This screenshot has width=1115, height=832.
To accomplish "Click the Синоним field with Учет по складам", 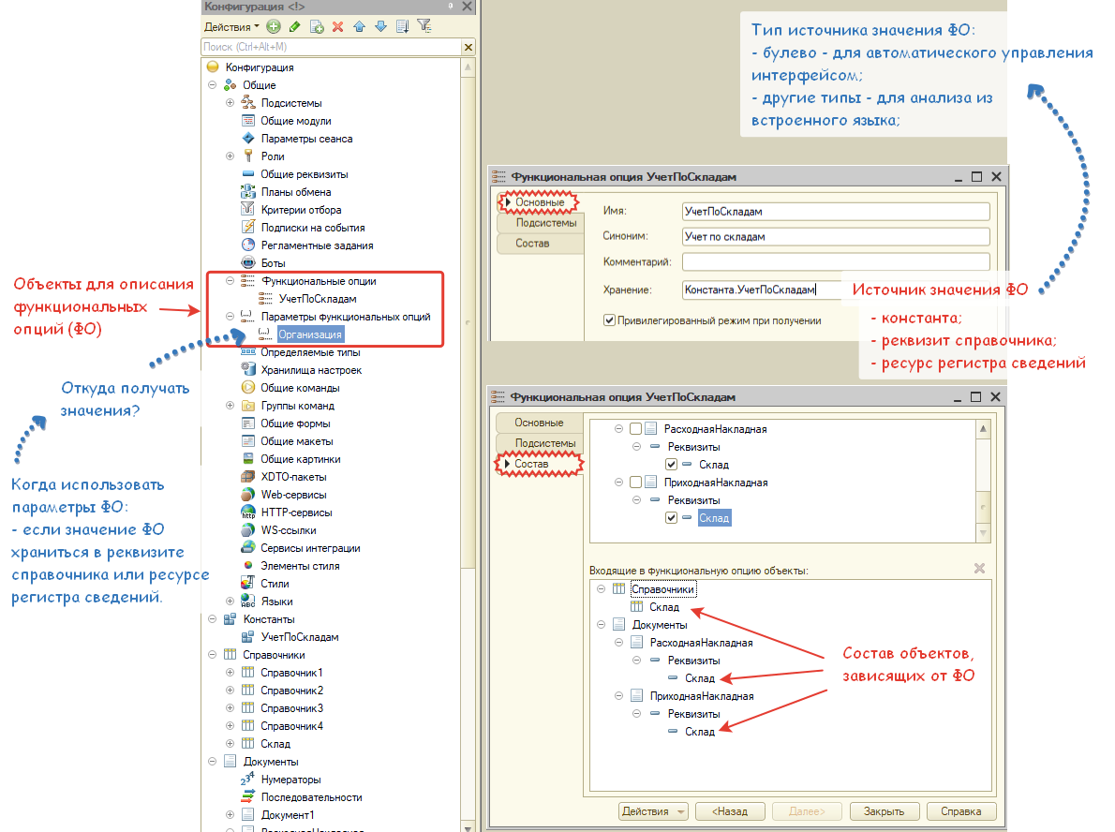I will pos(836,237).
